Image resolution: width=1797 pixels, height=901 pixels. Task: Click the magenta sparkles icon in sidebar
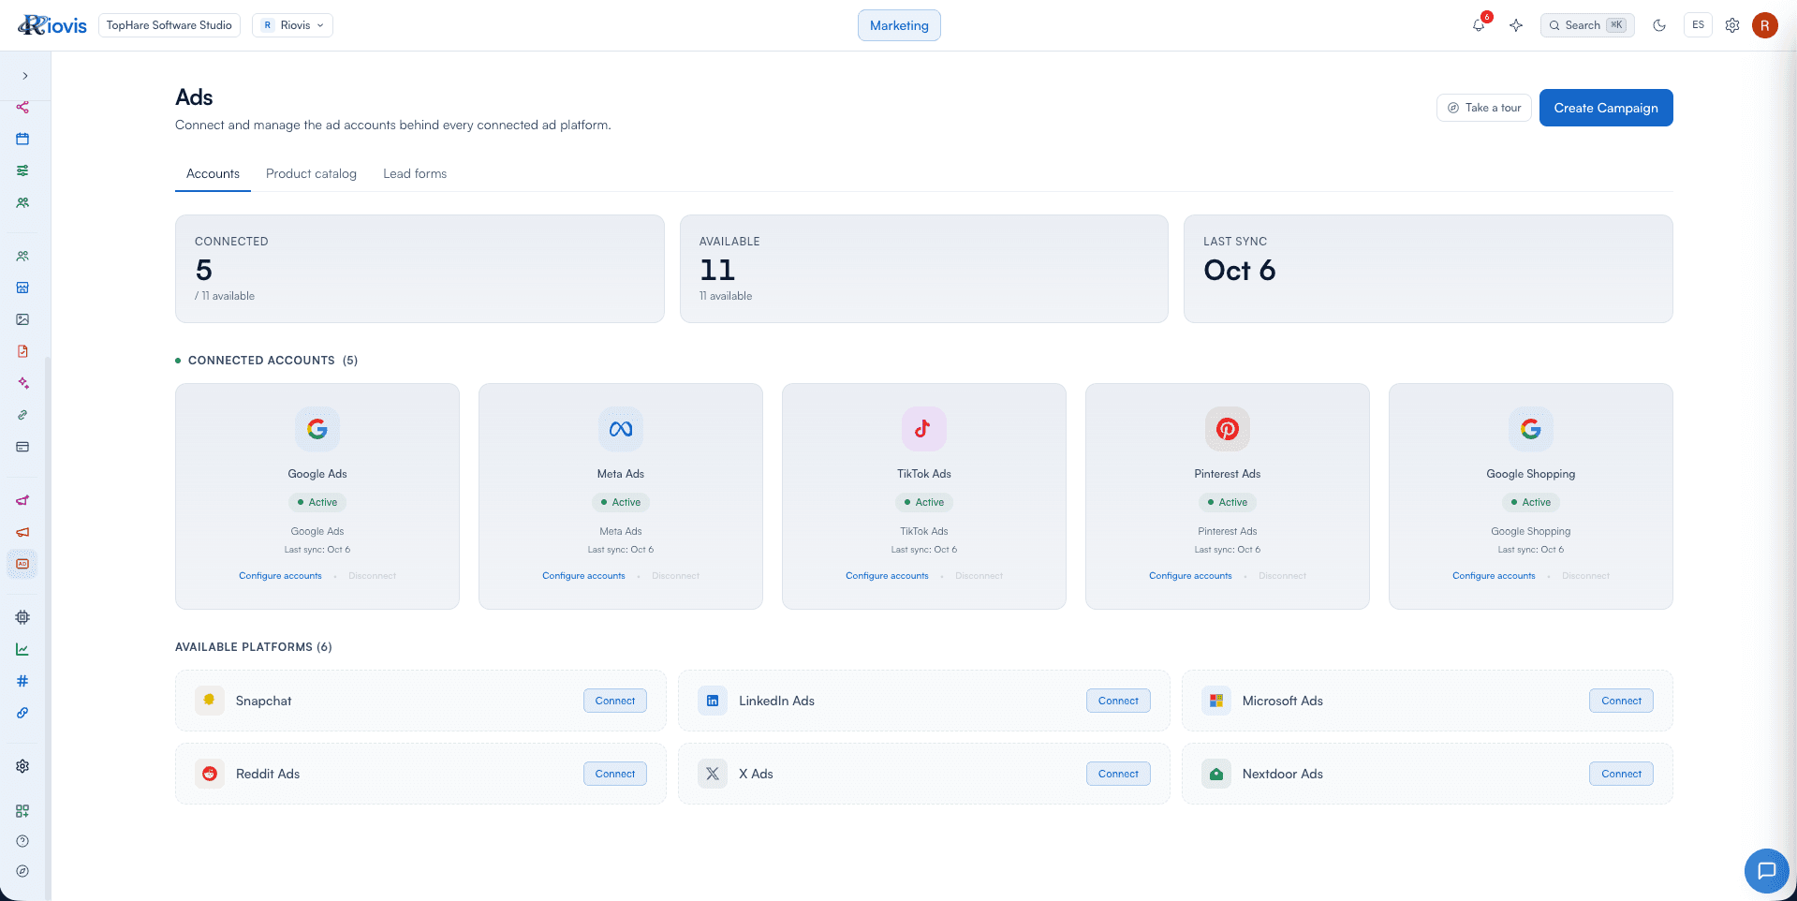click(x=22, y=383)
